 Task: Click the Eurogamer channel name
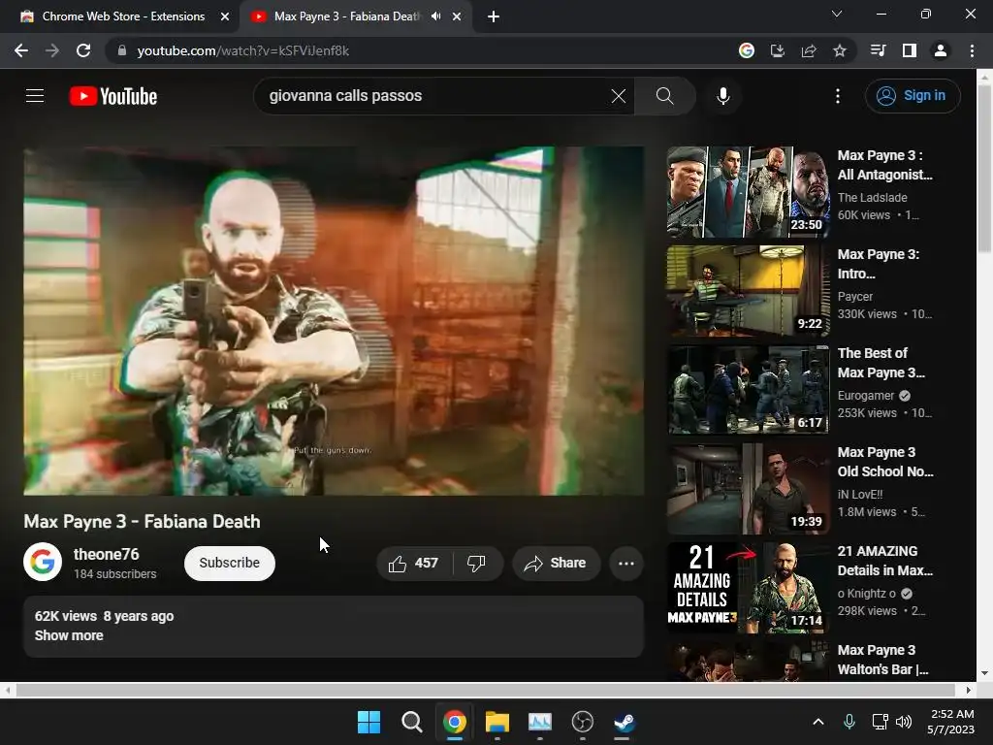(x=866, y=396)
